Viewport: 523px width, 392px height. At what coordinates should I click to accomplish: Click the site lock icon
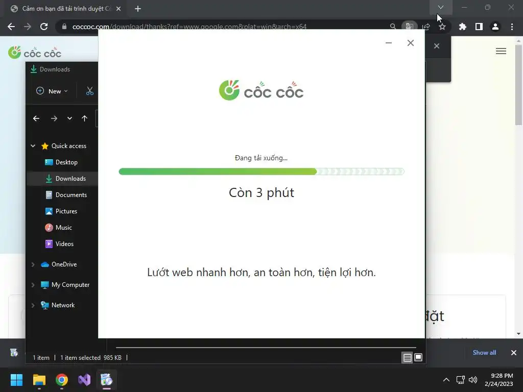[64, 27]
